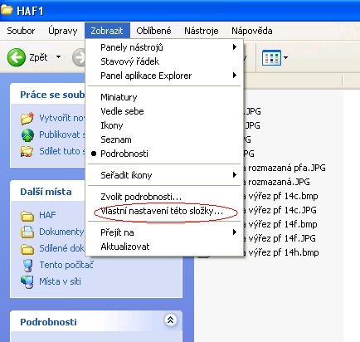
Task: Choose Vlastní nastavení této složky
Action: pos(162,211)
